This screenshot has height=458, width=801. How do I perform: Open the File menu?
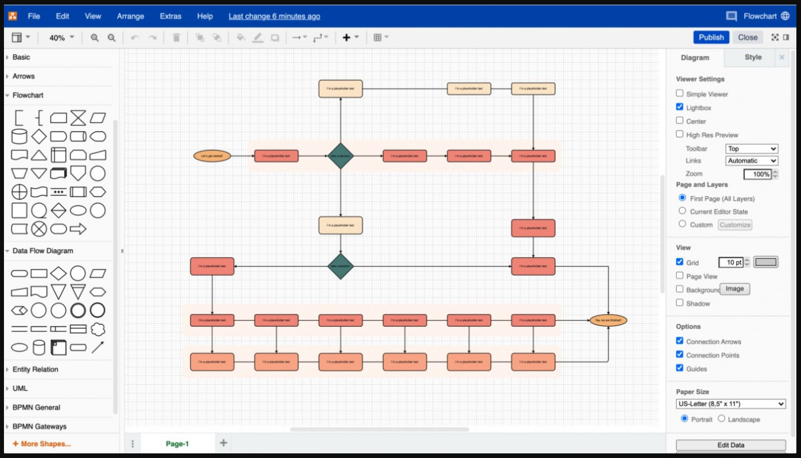click(34, 16)
